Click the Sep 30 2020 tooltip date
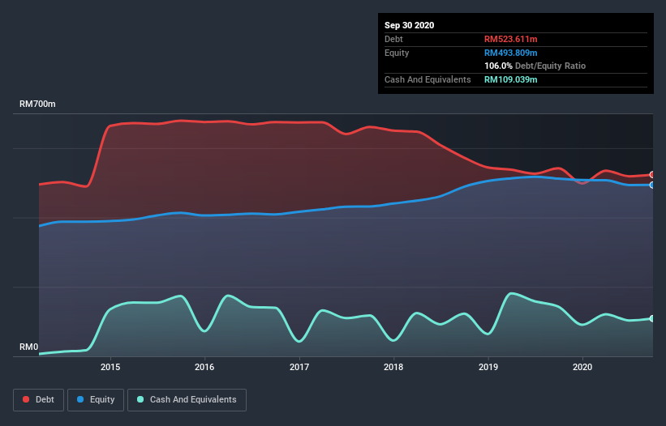 pos(410,25)
